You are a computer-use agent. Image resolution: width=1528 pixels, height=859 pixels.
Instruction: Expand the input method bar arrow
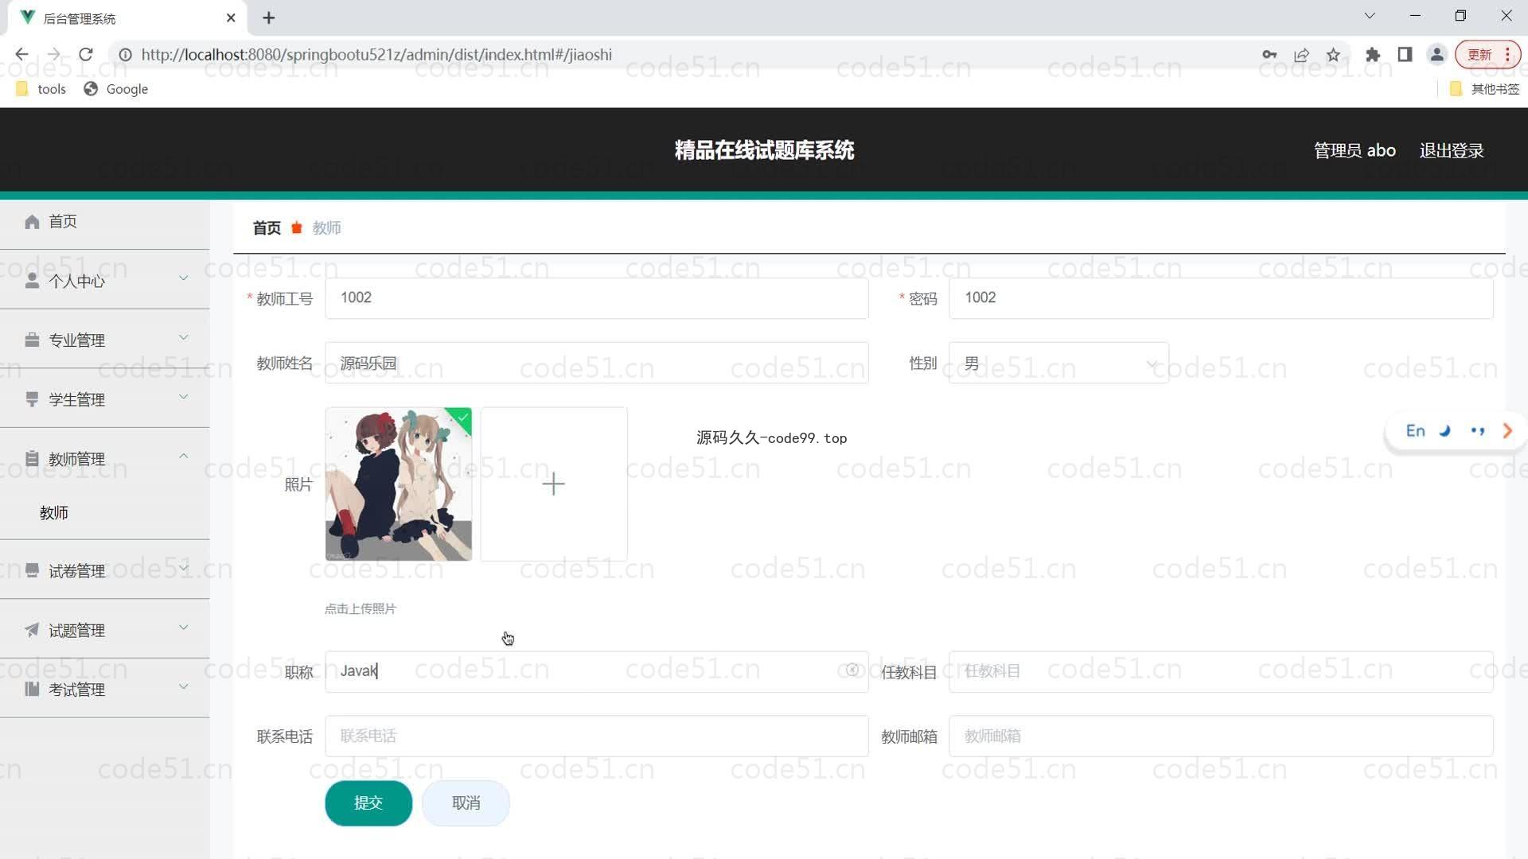(1507, 430)
